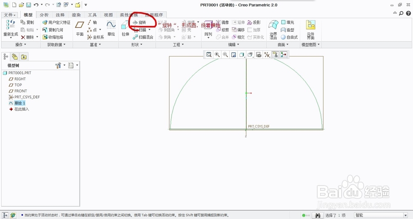Undo the last action
The width and height of the screenshot is (413, 219).
[x=36, y=5]
